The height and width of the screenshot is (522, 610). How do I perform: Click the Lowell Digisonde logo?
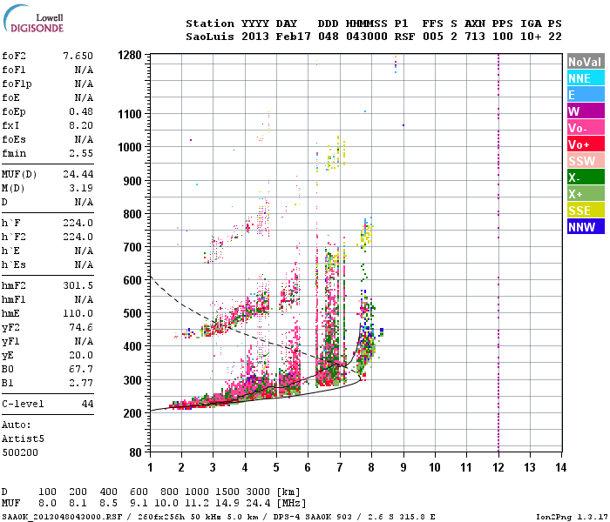(x=33, y=18)
